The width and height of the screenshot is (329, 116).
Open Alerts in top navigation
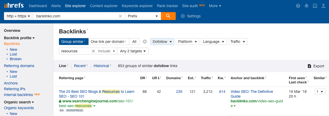[56, 6]
